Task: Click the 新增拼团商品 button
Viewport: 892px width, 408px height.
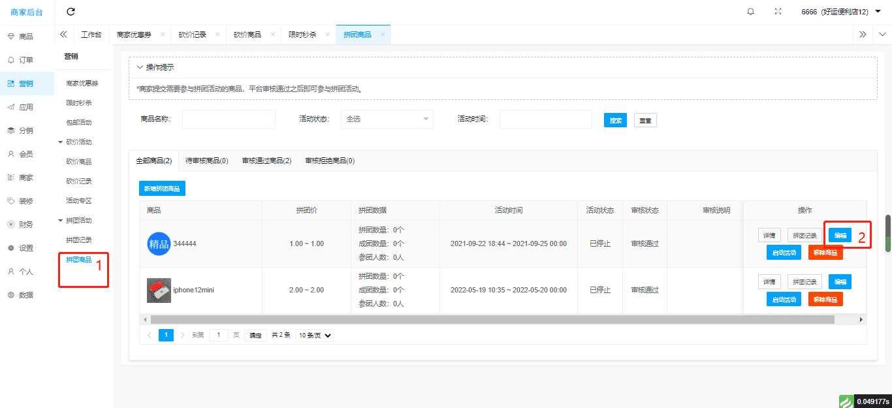Action: (x=163, y=189)
